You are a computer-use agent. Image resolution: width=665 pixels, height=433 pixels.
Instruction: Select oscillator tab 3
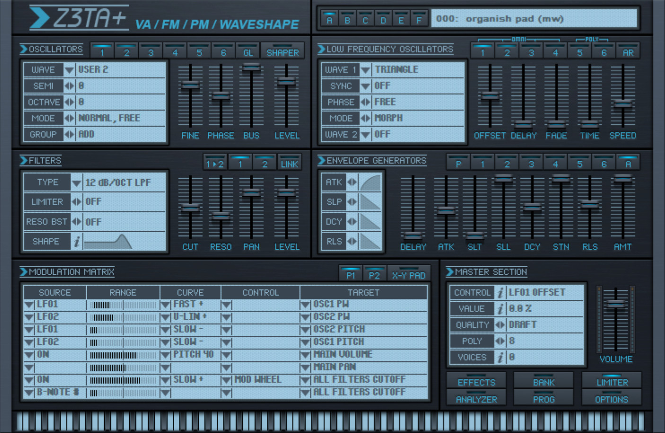(x=151, y=51)
